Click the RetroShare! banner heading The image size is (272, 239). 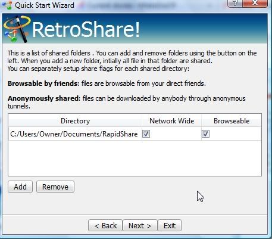click(86, 30)
